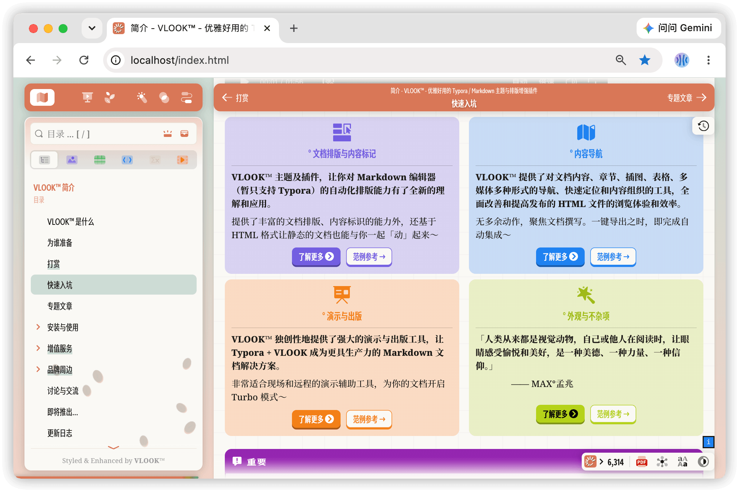Click purple 了解更多 button in 文档排版 card
Image resolution: width=739 pixels, height=492 pixels.
pyautogui.click(x=316, y=257)
